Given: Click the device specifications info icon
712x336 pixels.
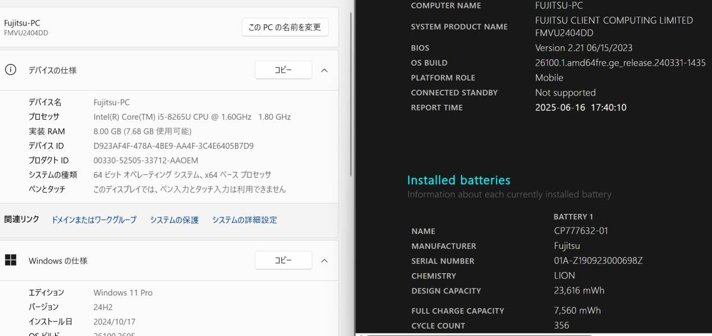Looking at the screenshot, I should [11, 70].
